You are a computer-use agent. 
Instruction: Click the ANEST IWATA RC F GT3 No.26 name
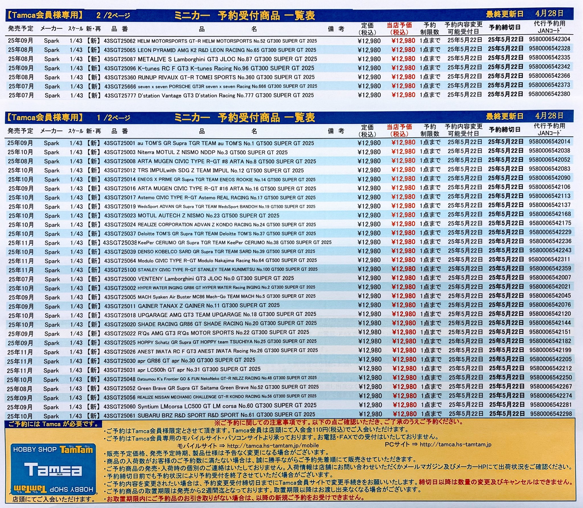point(228,351)
